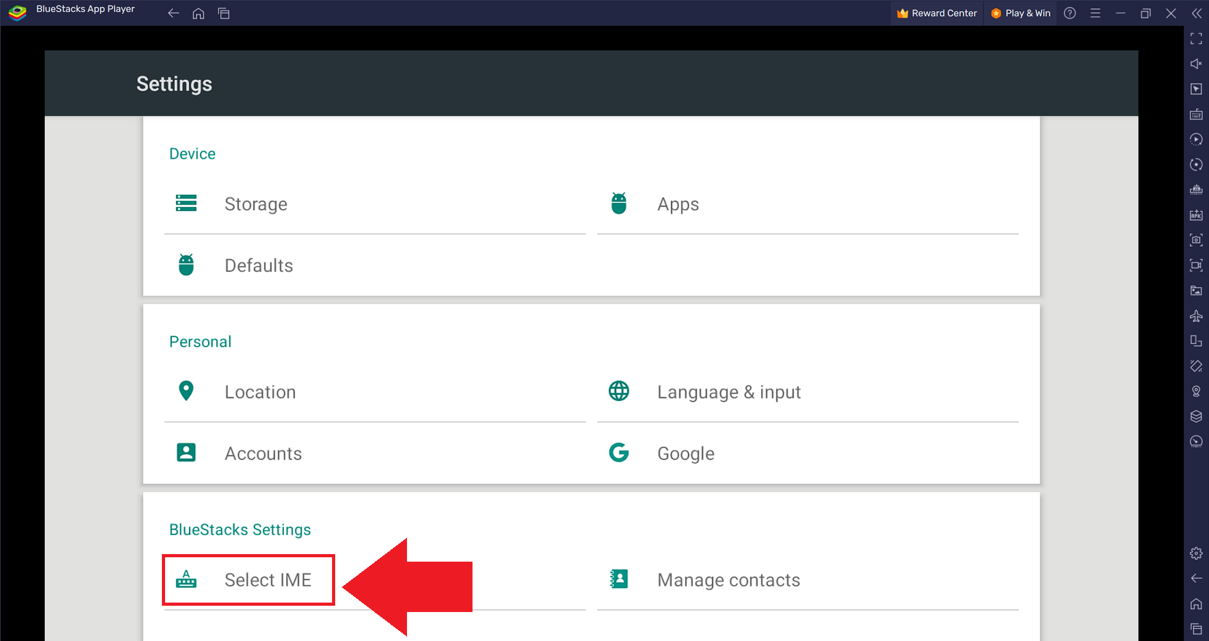Open the help question mark icon
The width and height of the screenshot is (1209, 641).
(x=1070, y=13)
